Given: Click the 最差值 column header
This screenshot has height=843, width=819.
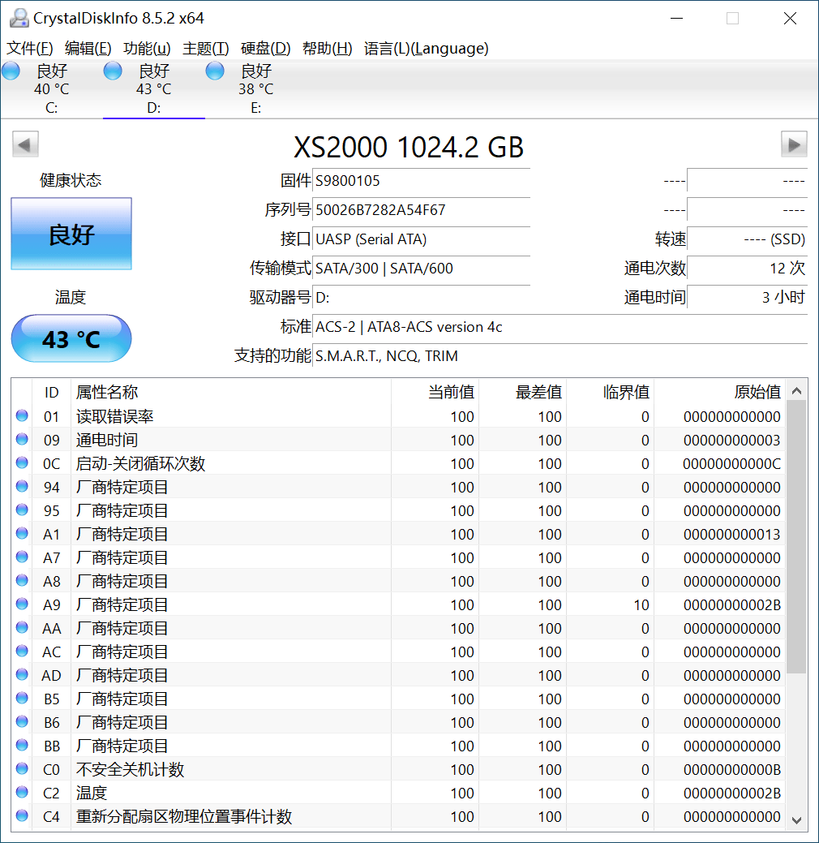Looking at the screenshot, I should coord(523,392).
